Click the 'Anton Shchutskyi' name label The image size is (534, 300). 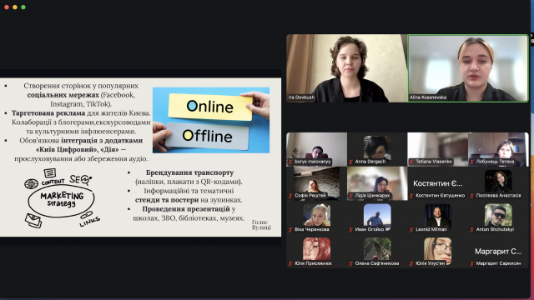(495, 230)
